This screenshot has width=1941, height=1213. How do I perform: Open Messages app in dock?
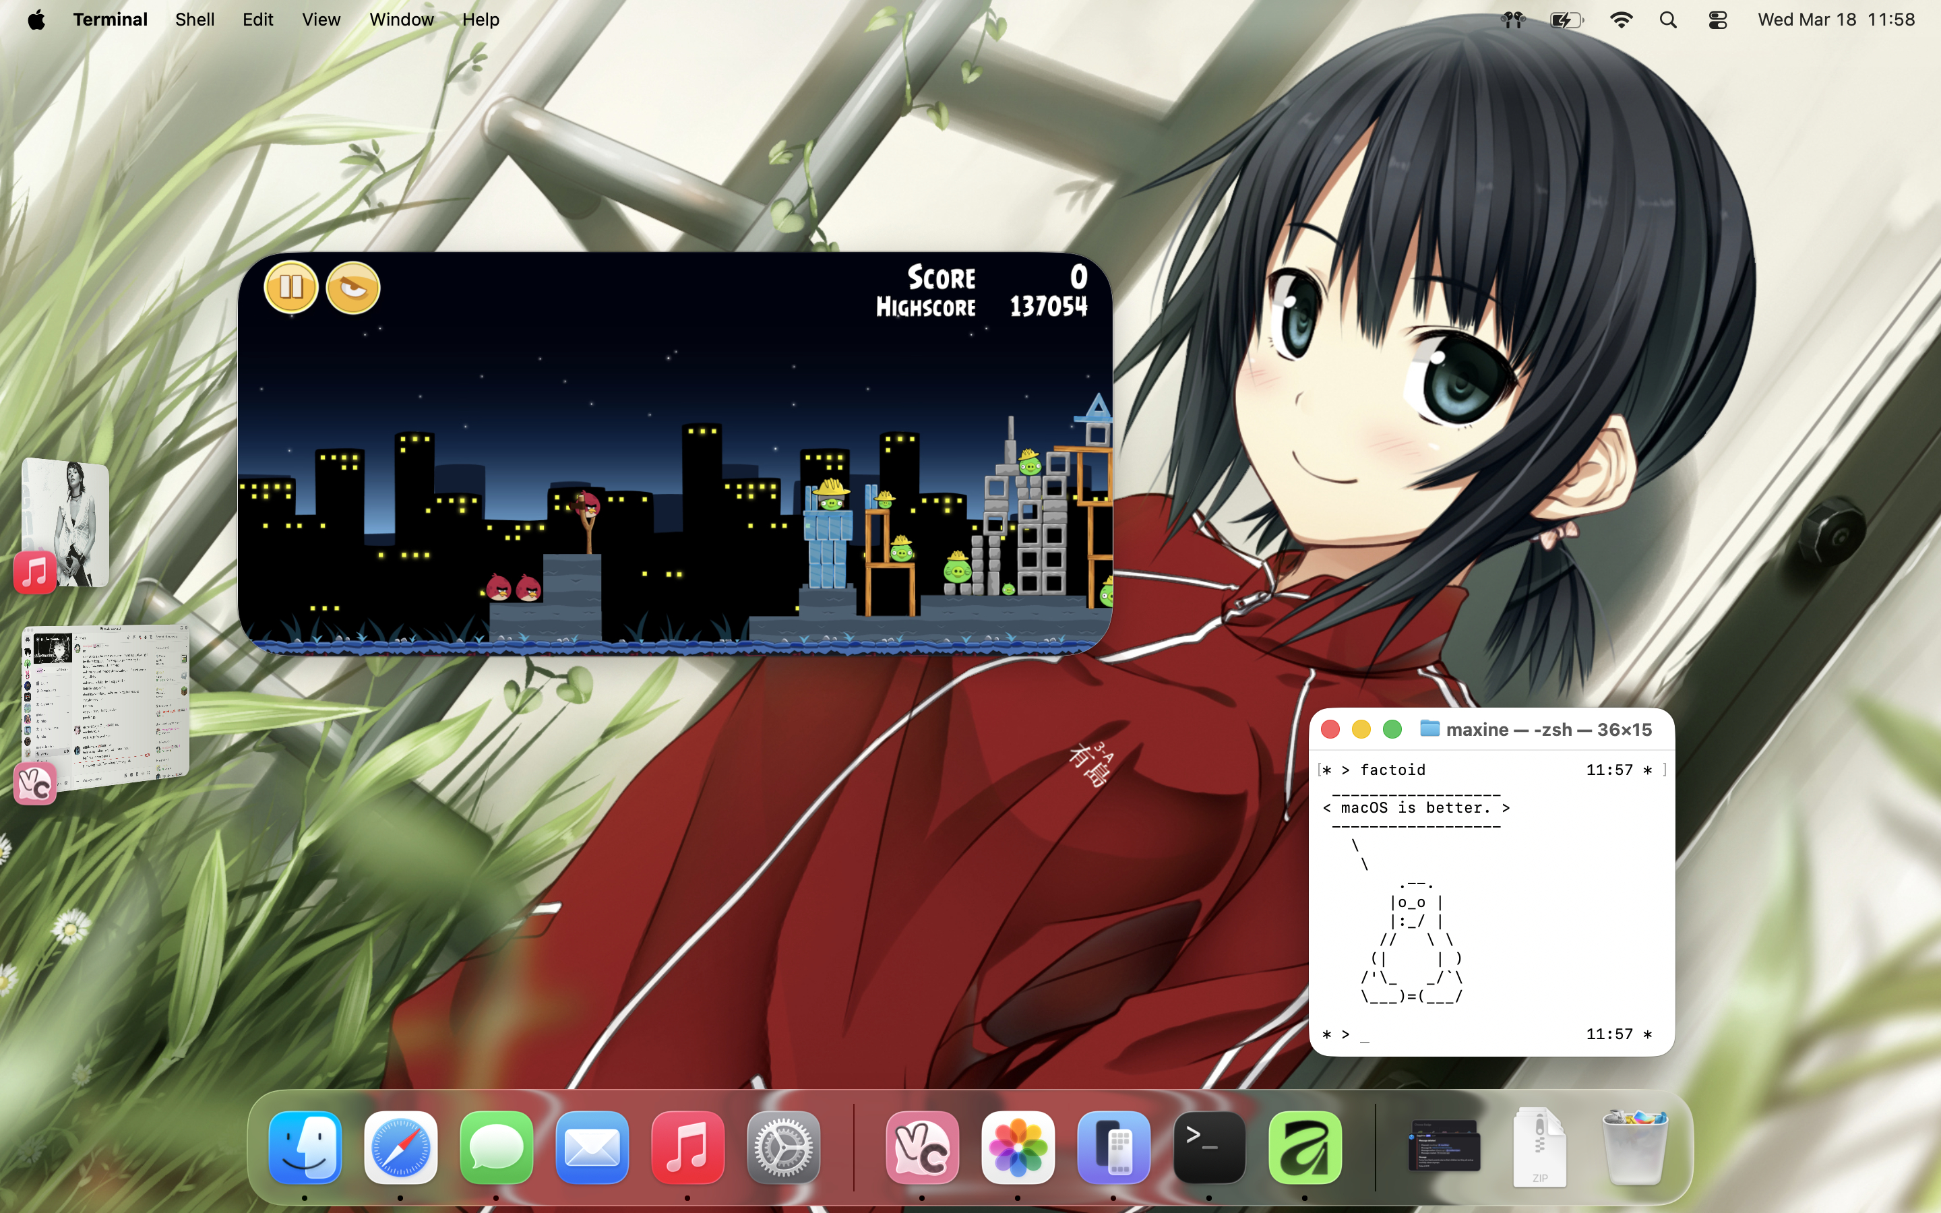tap(497, 1148)
